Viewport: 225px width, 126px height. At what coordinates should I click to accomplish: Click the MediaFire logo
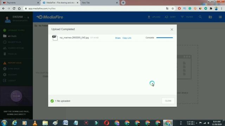click(x=50, y=17)
